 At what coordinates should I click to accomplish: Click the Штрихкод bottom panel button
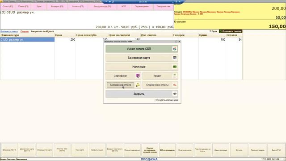point(9,150)
